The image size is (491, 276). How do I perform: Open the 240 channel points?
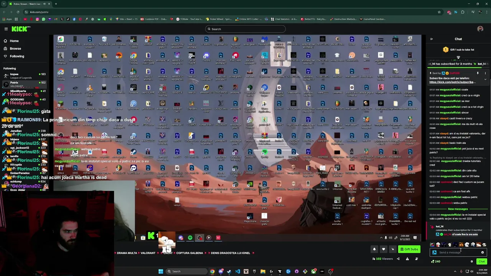tap(435, 261)
